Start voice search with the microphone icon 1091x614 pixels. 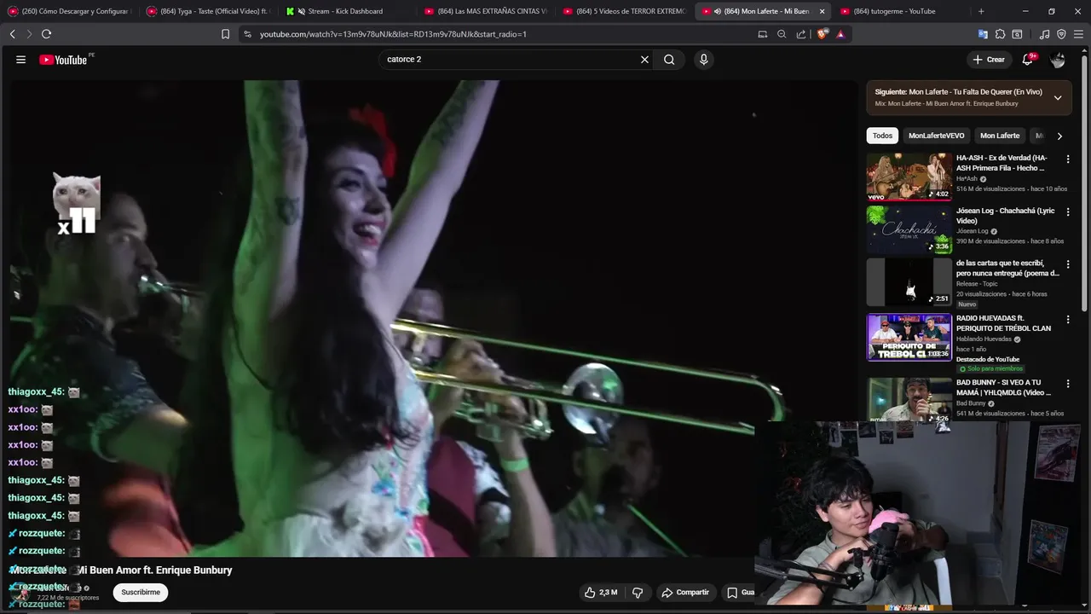(x=703, y=60)
